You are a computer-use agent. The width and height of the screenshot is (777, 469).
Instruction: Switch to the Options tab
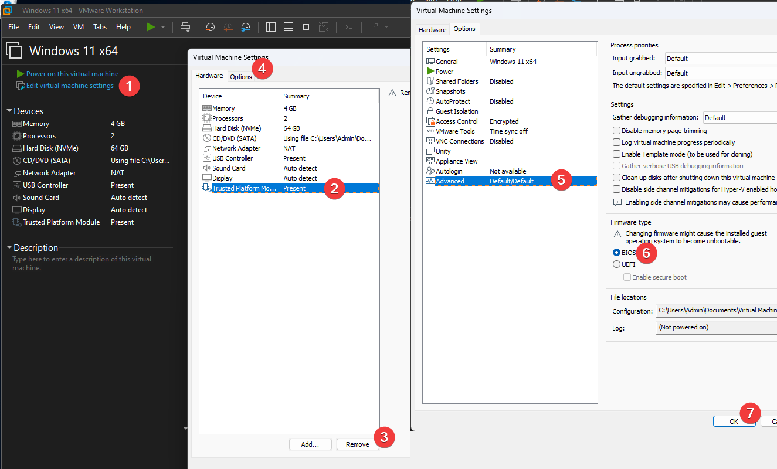pyautogui.click(x=240, y=77)
